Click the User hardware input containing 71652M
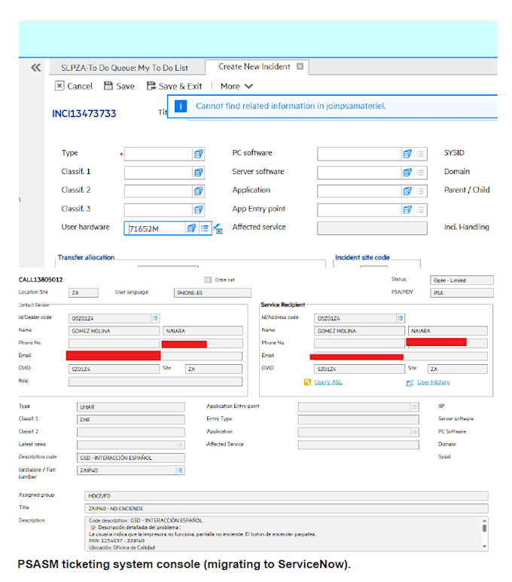 coord(156,228)
